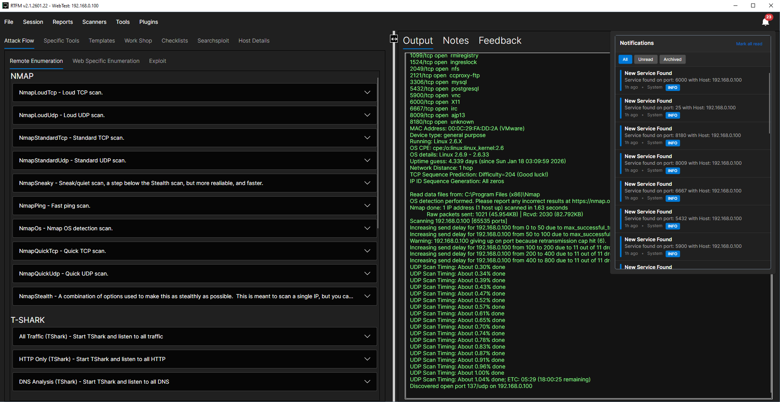The width and height of the screenshot is (780, 402).
Task: Open the Searchsploit section
Action: tap(213, 41)
